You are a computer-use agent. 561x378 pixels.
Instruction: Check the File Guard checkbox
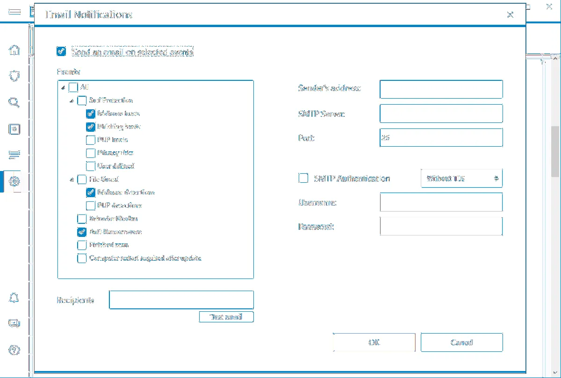[82, 179]
